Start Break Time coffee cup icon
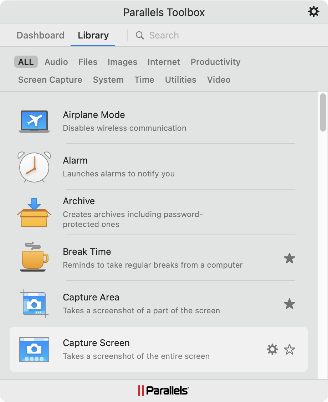328x402 pixels. point(34,257)
